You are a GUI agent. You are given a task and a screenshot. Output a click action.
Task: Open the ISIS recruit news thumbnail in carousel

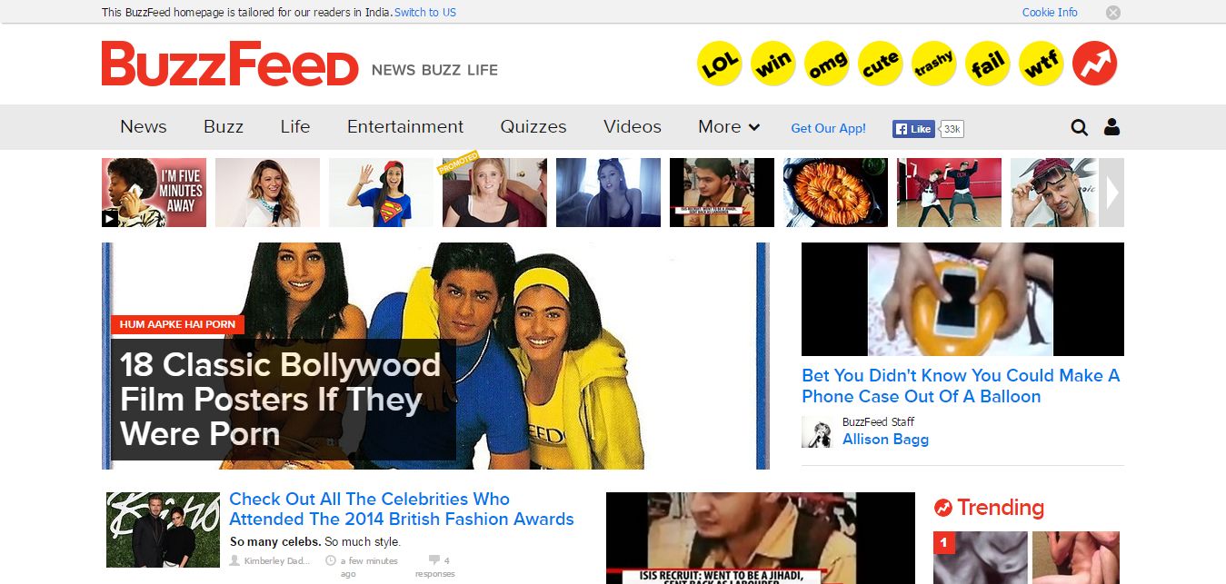point(722,193)
